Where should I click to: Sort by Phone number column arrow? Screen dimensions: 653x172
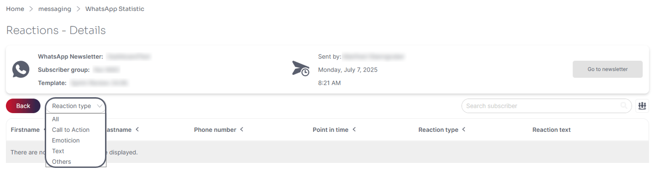(242, 130)
